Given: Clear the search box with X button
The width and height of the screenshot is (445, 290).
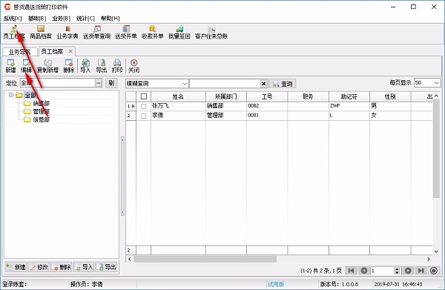Looking at the screenshot, I should [x=264, y=83].
